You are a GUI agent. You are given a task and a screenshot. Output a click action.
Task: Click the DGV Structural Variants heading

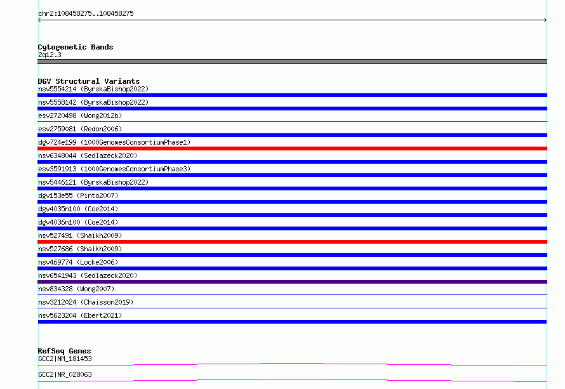click(89, 81)
